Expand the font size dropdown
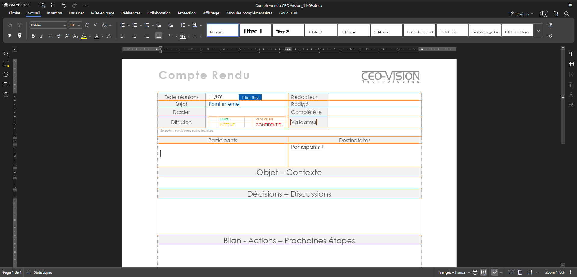This screenshot has width=577, height=277. (x=79, y=25)
